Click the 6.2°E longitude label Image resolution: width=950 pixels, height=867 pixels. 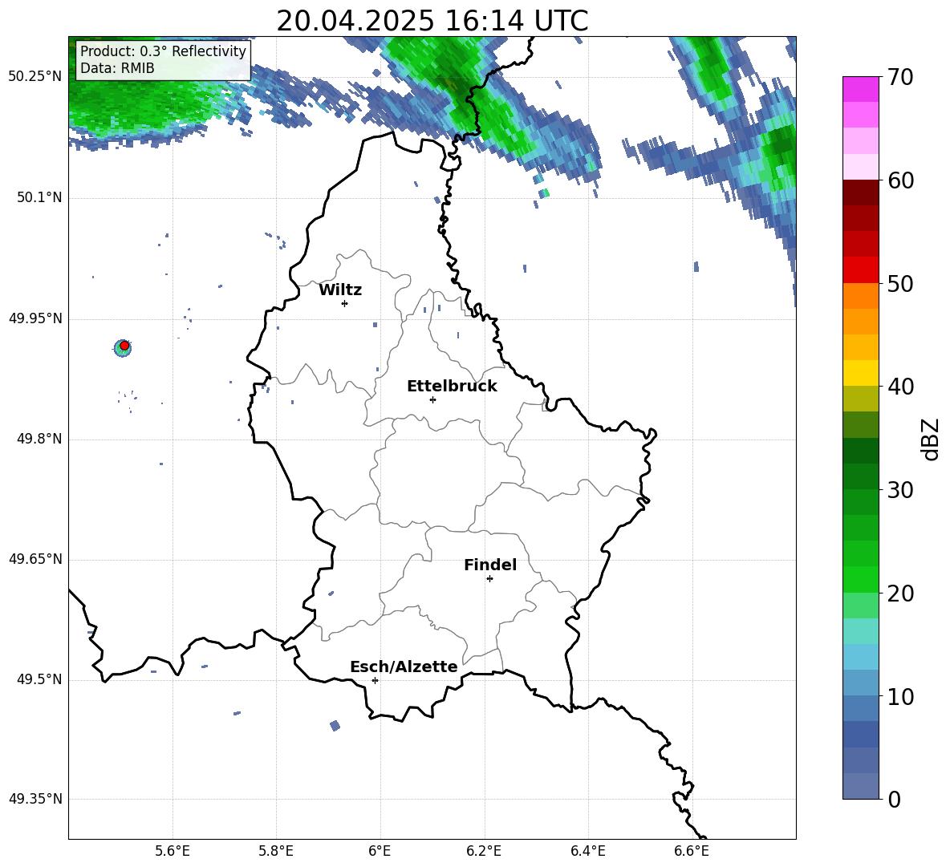click(x=484, y=851)
